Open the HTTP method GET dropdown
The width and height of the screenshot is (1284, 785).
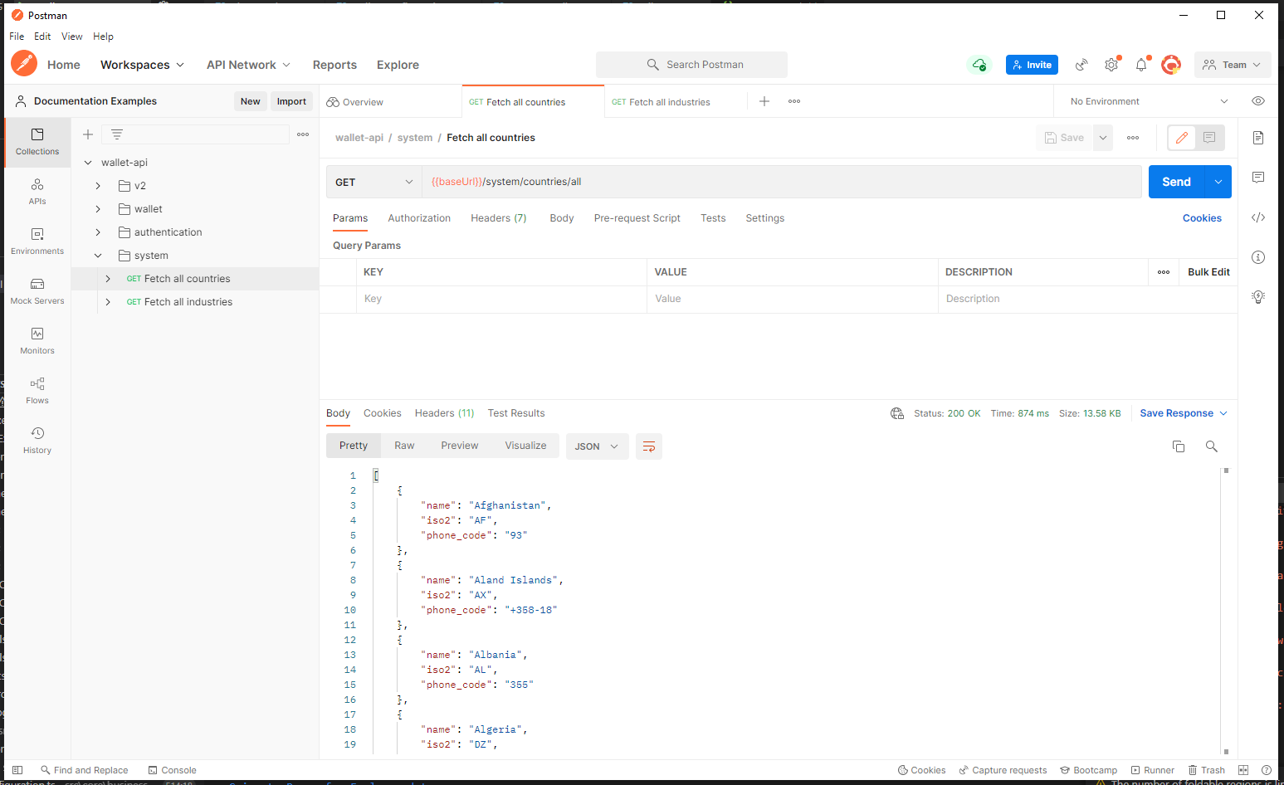[x=374, y=182]
